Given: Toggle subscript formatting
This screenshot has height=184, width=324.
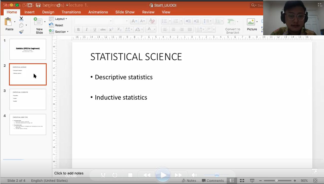Looking at the screenshot, I should [119, 29].
